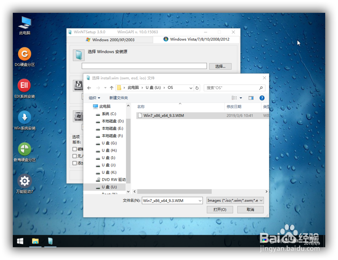Viewport: 338px width, 260px height.
Task: Toggle the 无人 checkbox in WinNTSetup
Action: coord(75,156)
